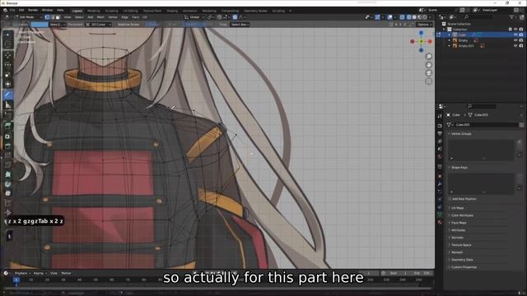The width and height of the screenshot is (527, 296).
Task: Switch to wireframe viewport shading
Action: [409, 17]
